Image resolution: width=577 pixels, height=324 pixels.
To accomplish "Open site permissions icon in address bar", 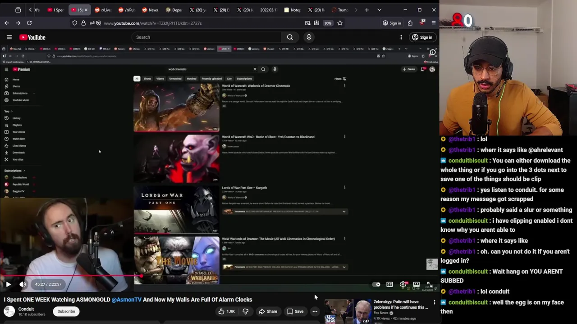I will point(92,23).
